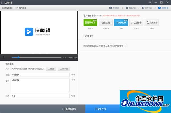Image resolution: width=171 pixels, height=113 pixels.
Task: Go back to 保存导出
Action: pyautogui.click(x=69, y=109)
